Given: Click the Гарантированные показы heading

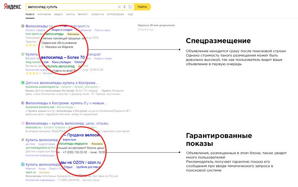Looking at the screenshot, I should pyautogui.click(x=219, y=140).
